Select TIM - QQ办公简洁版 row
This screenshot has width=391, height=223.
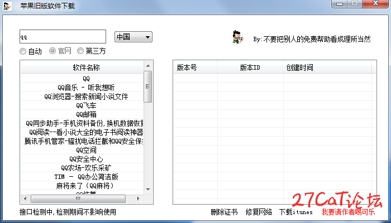82,177
